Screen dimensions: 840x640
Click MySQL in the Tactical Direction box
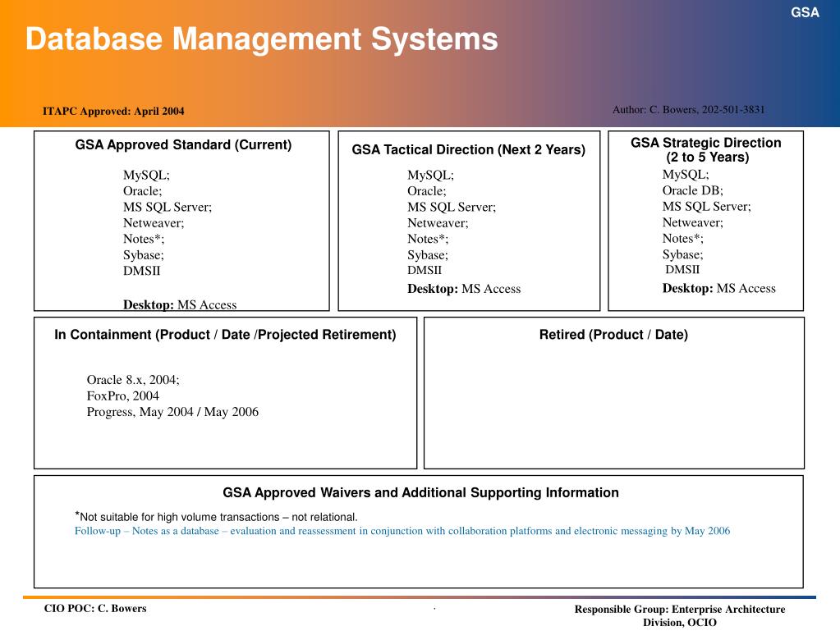[431, 176]
